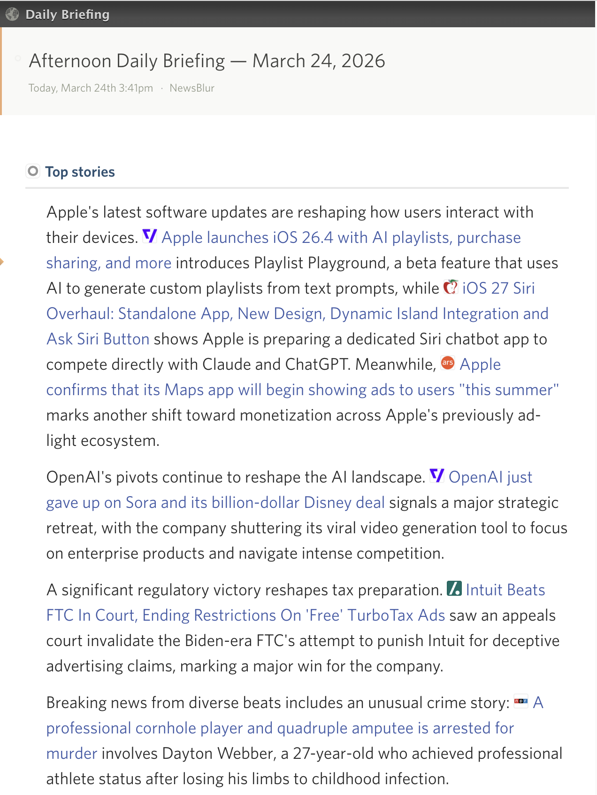597x795 pixels.
Task: Click the MacRumors apple favicon before iOS 27 Siri
Action: [451, 287]
